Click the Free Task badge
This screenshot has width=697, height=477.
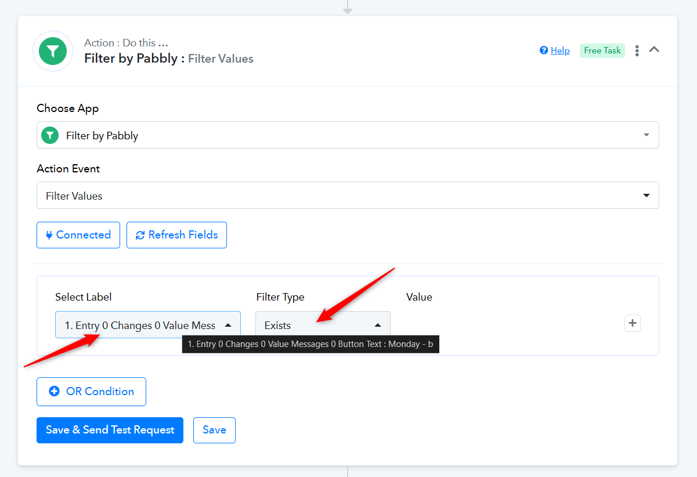(x=602, y=50)
